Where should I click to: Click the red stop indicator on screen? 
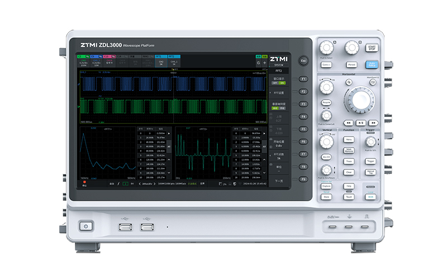(84, 183)
